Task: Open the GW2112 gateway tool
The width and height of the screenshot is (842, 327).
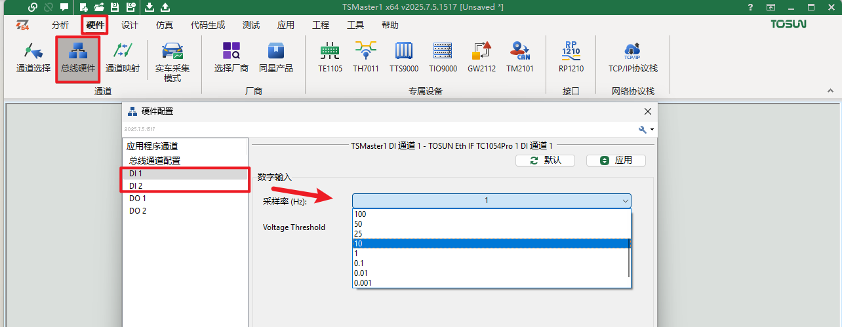Action: point(482,58)
